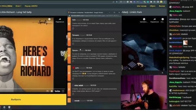Share the Linkin Park video via Поделиться
196x110 pixels.
(x=154, y=20)
